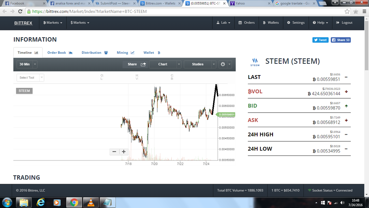Switch to the Order Book tab

60,53
